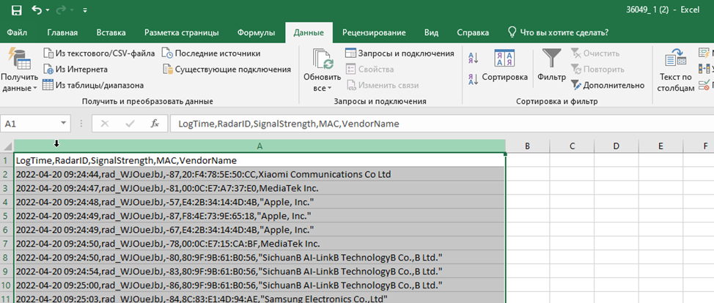
Task: Click cell with MAC 00:0C:E7:A7:37:E0
Action: click(260, 188)
